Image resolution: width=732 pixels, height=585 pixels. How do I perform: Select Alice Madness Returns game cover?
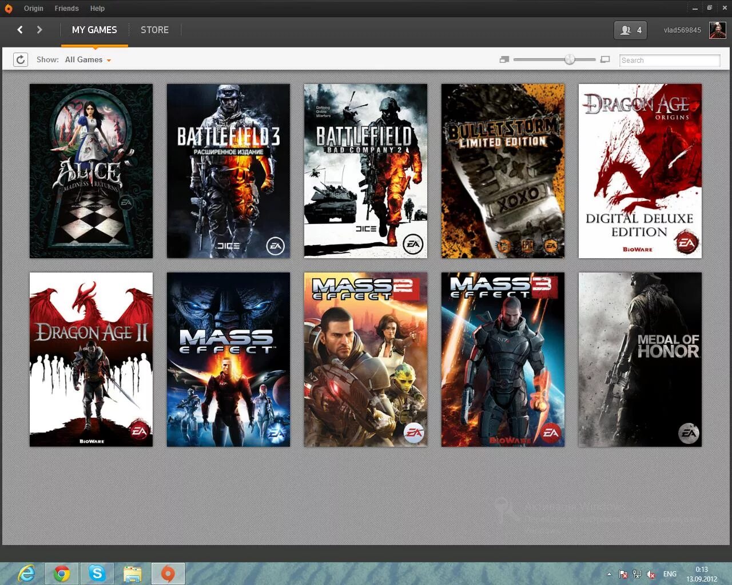[91, 171]
